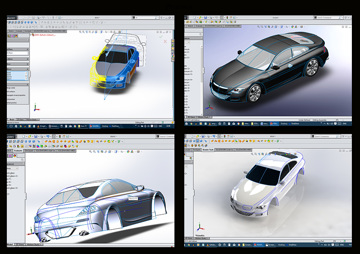360x254 pixels.
Task: Click Save icon in Render Tools window
Action: [203, 136]
